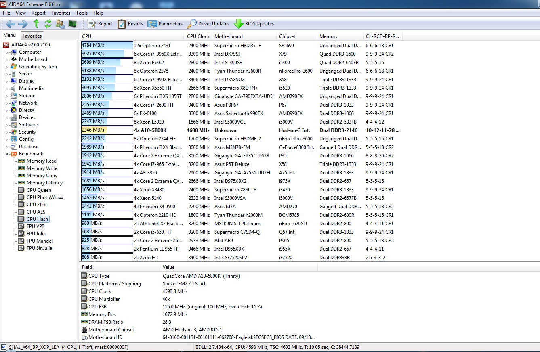Switch to the Favorites tab
This screenshot has width=540, height=352.
point(32,36)
